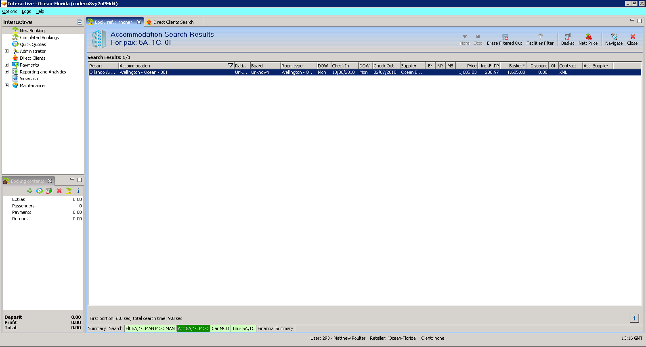Viewport: 646px width, 347px height.
Task: Expand the Maintenance tree node
Action: tap(6, 86)
